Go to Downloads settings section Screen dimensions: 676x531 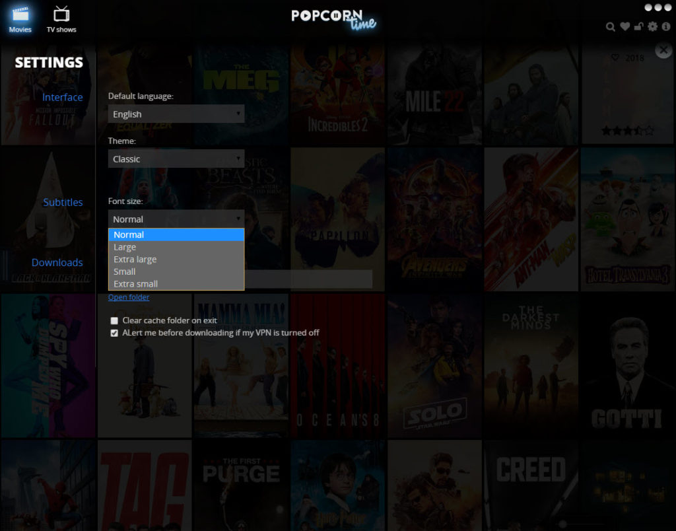tap(57, 262)
